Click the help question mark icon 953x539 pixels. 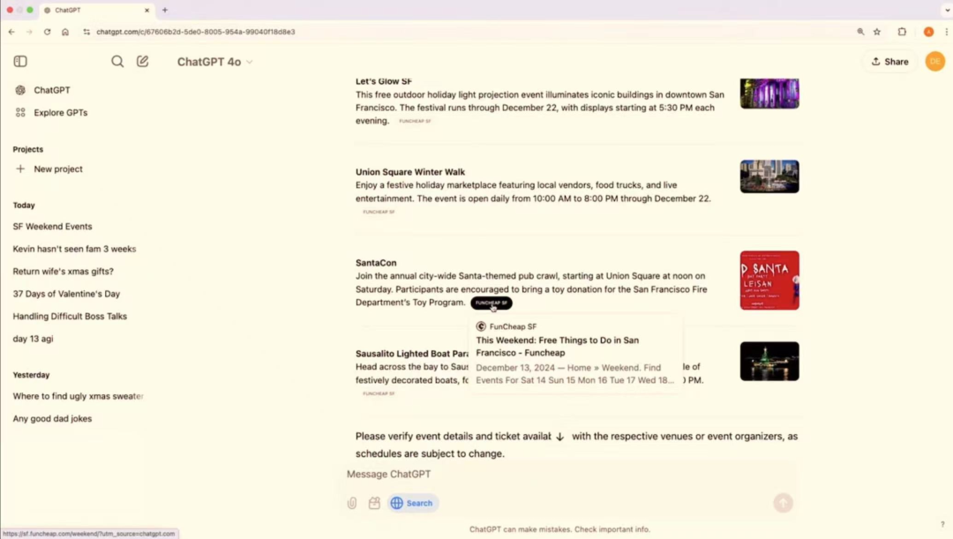942,524
